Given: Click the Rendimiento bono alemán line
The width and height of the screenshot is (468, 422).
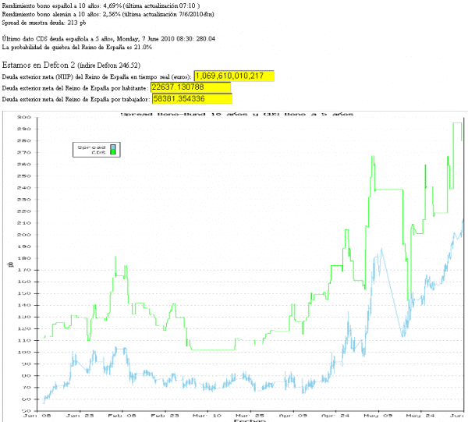Looking at the screenshot, I should click(x=95, y=14).
